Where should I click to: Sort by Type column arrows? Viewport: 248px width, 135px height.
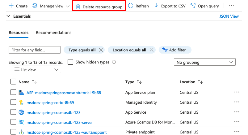tap(139, 82)
